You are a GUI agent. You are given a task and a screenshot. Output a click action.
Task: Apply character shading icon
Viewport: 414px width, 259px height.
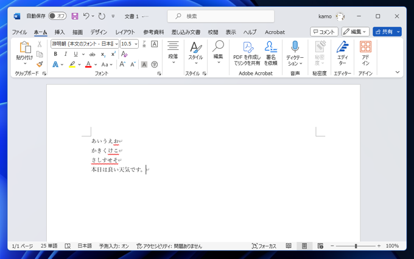tap(144, 64)
